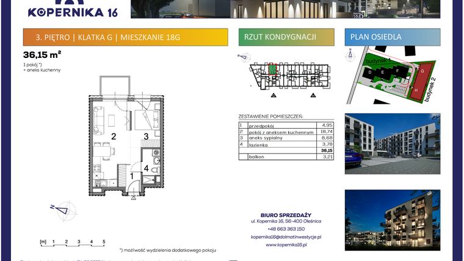The width and height of the screenshot is (464, 261).
Task: Click staircase marker G below storey plan
Action: coord(273,95)
